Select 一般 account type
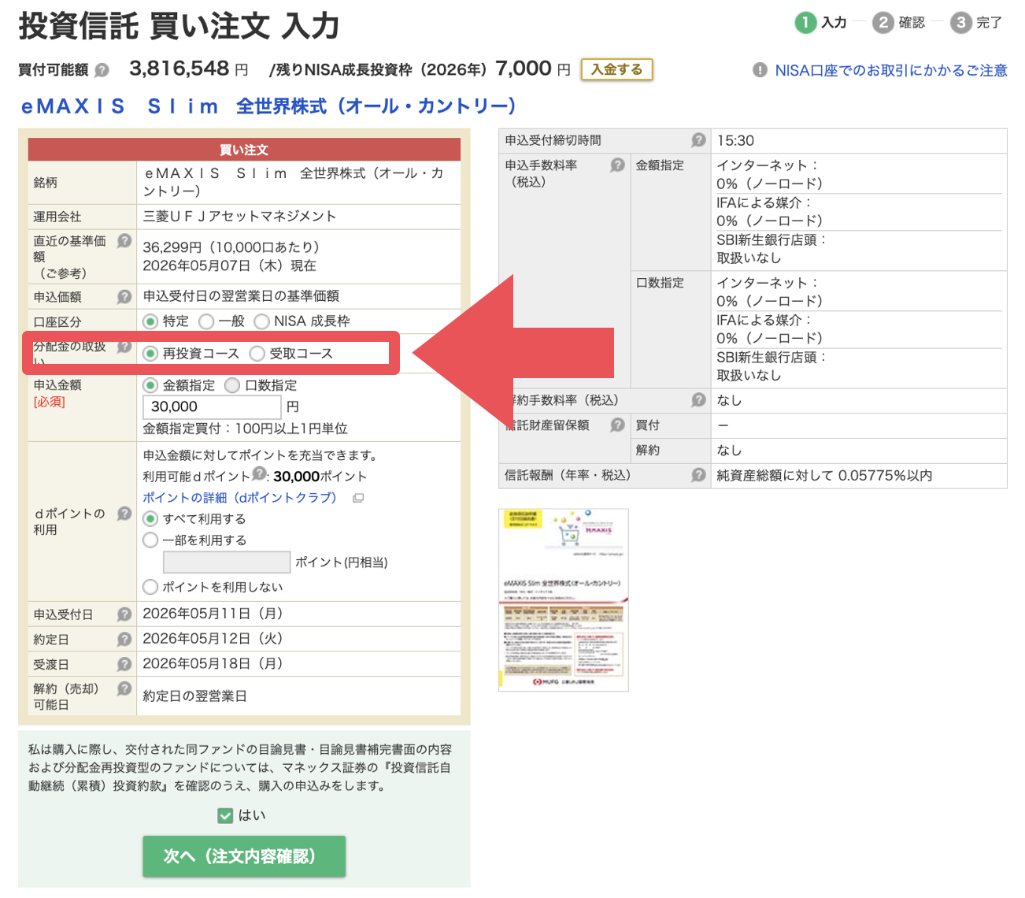The image size is (1025, 898). coord(206,321)
